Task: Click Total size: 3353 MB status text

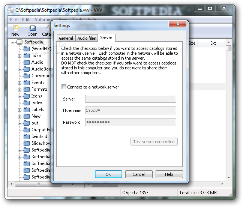Action: [198, 193]
